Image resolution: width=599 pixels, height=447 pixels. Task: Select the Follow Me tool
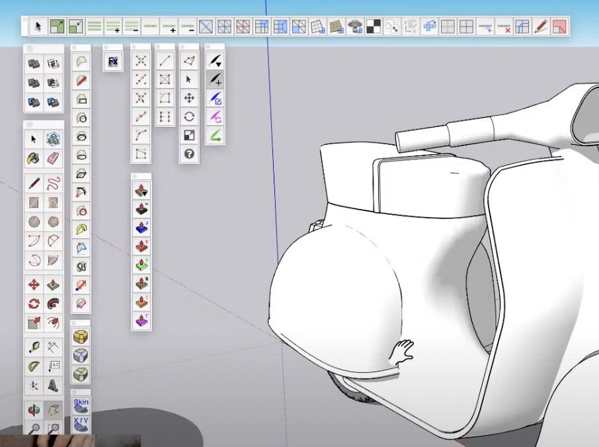click(53, 304)
